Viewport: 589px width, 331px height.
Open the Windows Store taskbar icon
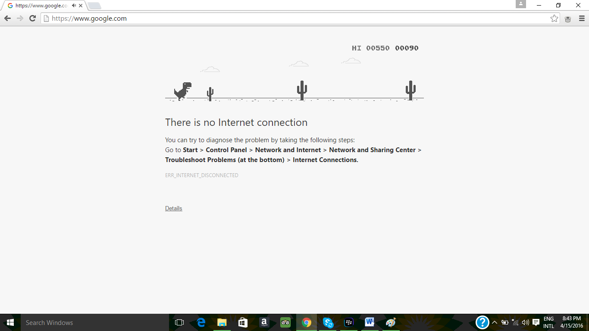pyautogui.click(x=243, y=322)
